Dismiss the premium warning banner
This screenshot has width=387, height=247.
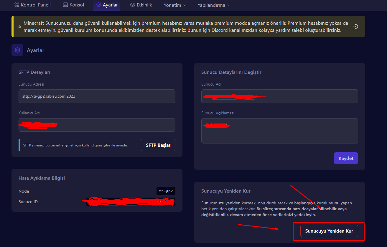coord(356,26)
